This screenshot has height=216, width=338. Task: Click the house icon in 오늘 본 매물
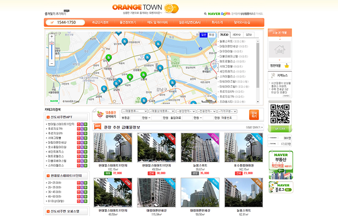[x=280, y=49]
